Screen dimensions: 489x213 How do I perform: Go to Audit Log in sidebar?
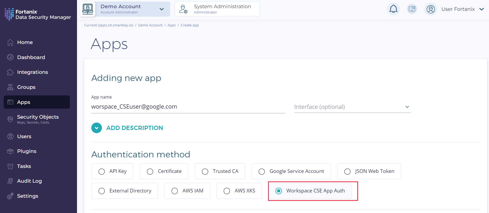pyautogui.click(x=29, y=181)
